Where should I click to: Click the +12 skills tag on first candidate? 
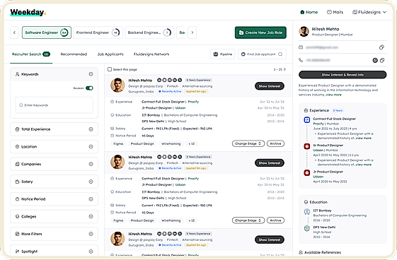tap(191, 143)
